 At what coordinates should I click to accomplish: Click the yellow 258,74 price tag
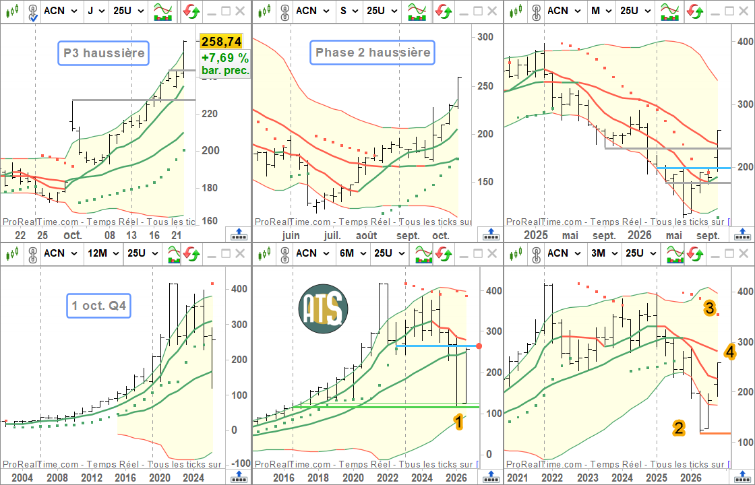222,42
